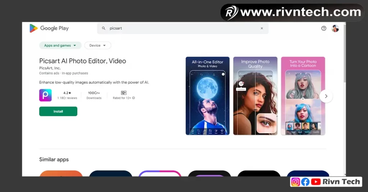Open the account profile avatar
This screenshot has width=368, height=192.
335,28
